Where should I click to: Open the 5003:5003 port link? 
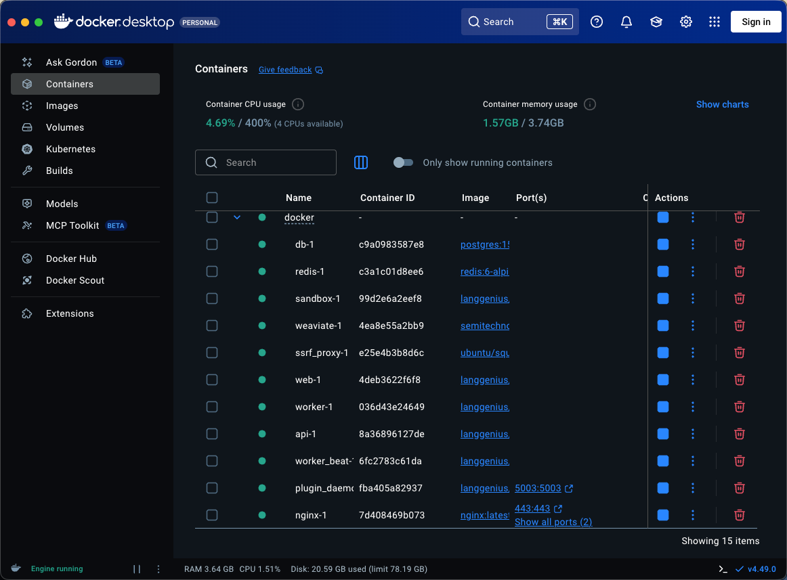point(538,488)
